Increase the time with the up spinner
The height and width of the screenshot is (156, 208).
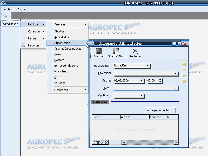(x=160, y=79)
